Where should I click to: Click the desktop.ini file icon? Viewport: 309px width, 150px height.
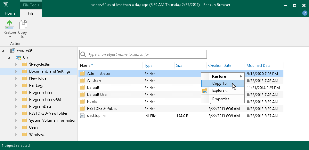coord(82,116)
